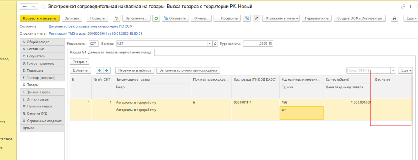
Task: Select the unit cell шт
Action: pyautogui.click(x=302, y=113)
